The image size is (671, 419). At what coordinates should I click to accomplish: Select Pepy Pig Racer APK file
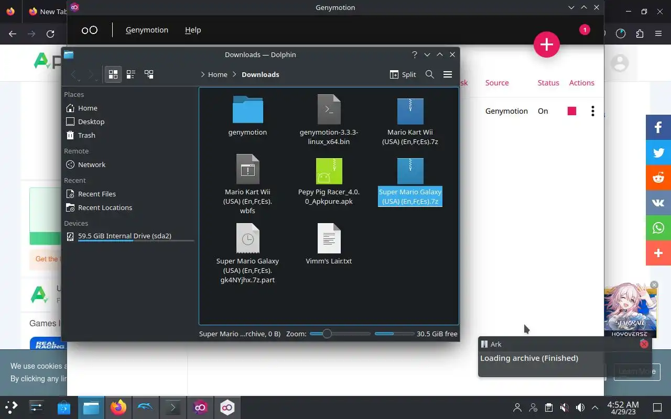tap(329, 181)
